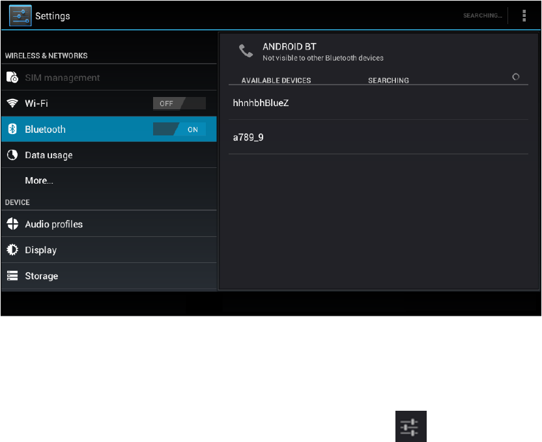The height and width of the screenshot is (442, 542).
Task: Turn off the Bluetooth switch
Action: tap(179, 129)
